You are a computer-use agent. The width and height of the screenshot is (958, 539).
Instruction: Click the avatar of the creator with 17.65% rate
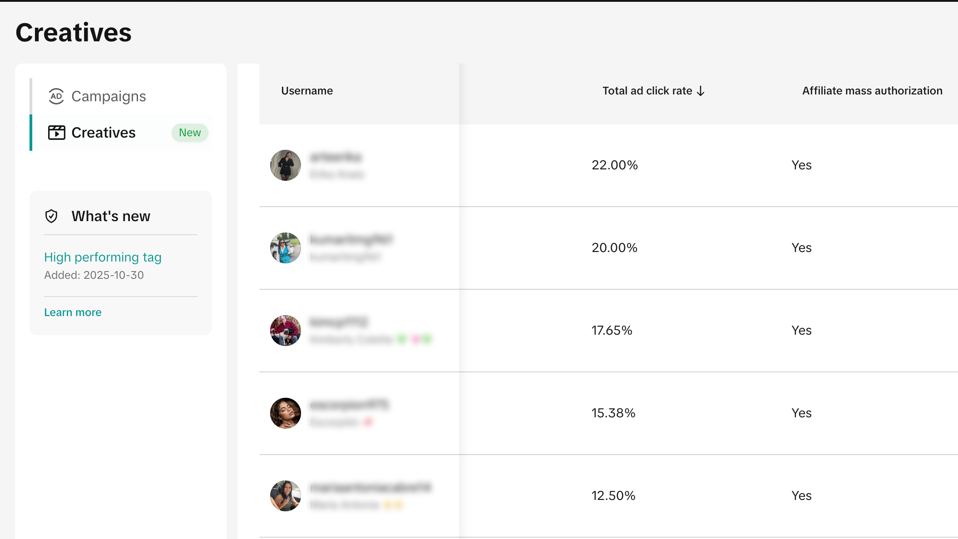(x=285, y=331)
